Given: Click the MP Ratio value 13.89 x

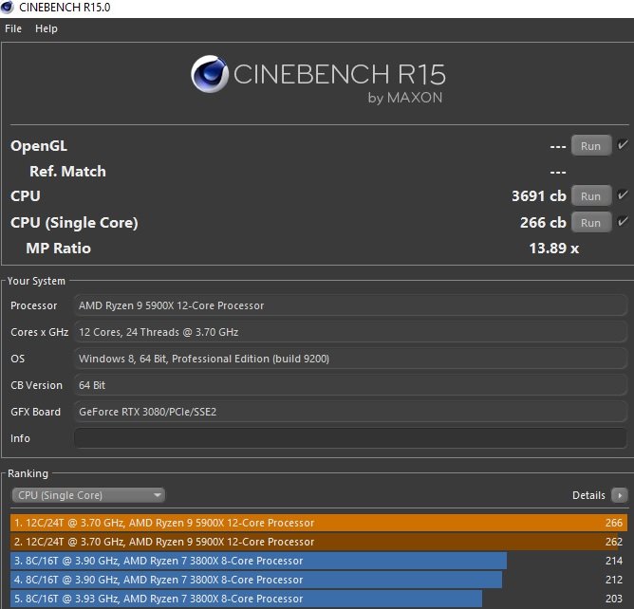Looking at the screenshot, I should click(x=554, y=249).
